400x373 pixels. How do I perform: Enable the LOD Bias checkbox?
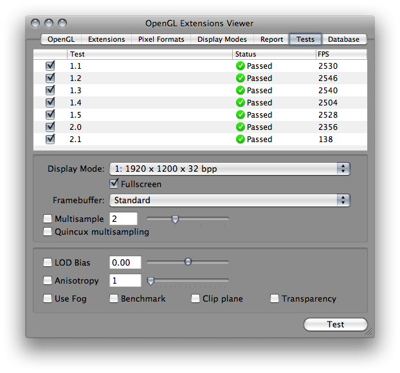tap(48, 262)
